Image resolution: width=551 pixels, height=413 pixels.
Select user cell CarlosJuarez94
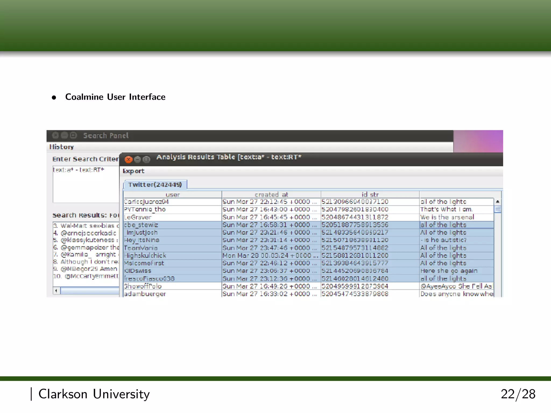click(x=172, y=202)
